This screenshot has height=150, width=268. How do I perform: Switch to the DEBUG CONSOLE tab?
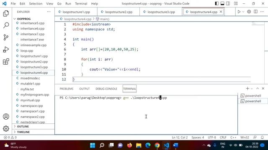point(106,89)
